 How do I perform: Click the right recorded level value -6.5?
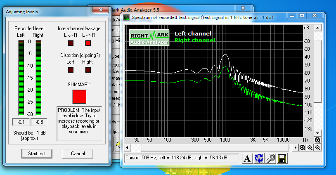(x=39, y=122)
